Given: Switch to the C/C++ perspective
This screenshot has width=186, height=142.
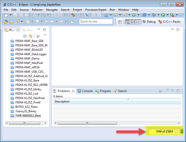Looking at the screenshot, I should [133, 22].
